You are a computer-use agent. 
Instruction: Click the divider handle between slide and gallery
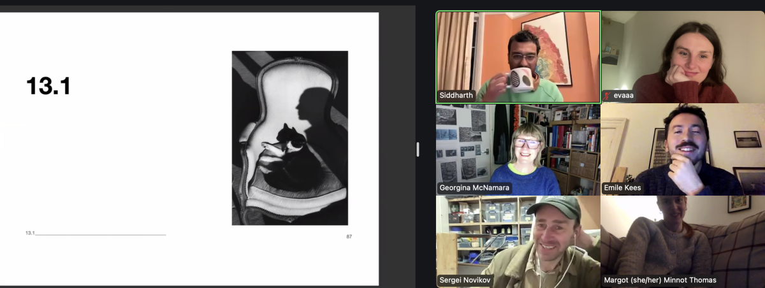[418, 149]
